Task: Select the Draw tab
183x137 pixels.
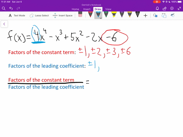Action: click(x=98, y=9)
